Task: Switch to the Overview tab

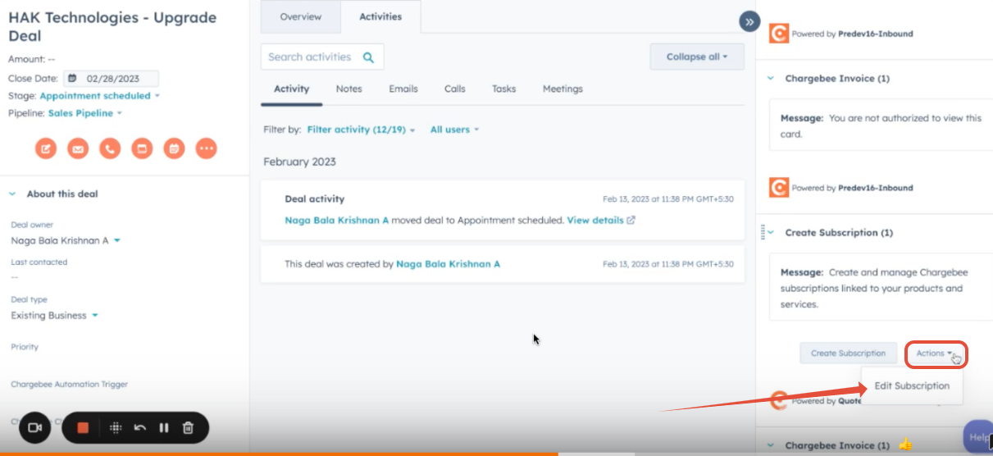Action: click(x=300, y=17)
